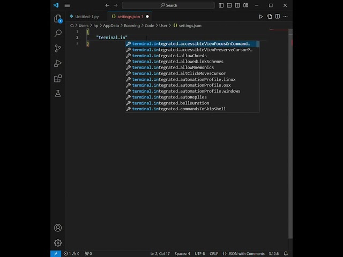Screen dimensions: 343x257
Task: Click the hamburger application menu
Action: (x=67, y=5)
